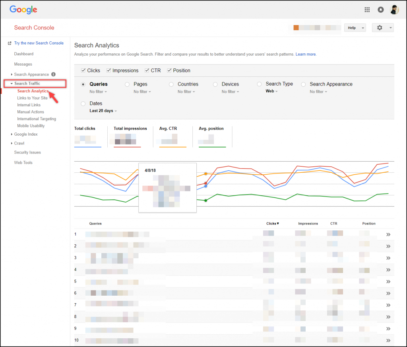Open the Last 28 days date dropdown
407x347 pixels.
click(x=102, y=111)
